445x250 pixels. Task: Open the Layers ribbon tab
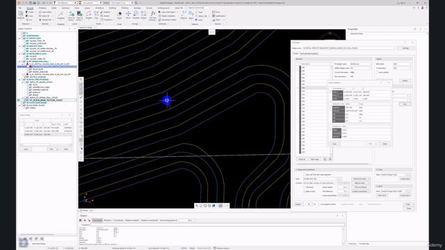pyautogui.click(x=88, y=8)
